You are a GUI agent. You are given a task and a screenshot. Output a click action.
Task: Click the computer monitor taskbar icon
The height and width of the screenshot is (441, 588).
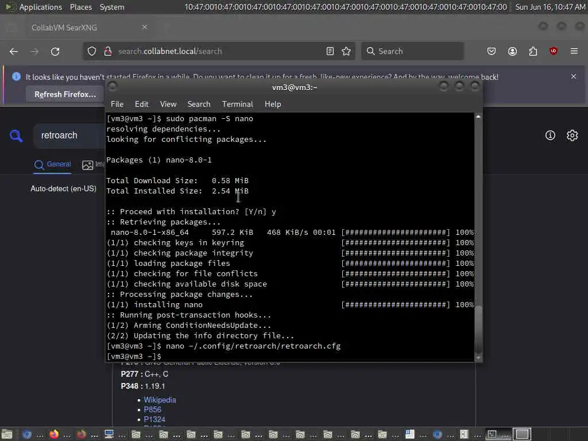coord(109,434)
